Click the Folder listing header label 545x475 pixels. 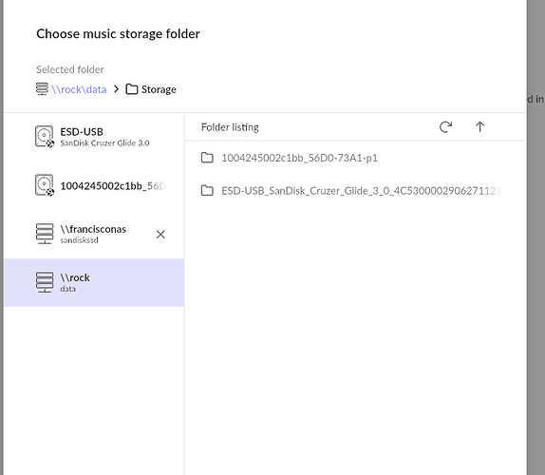[230, 127]
